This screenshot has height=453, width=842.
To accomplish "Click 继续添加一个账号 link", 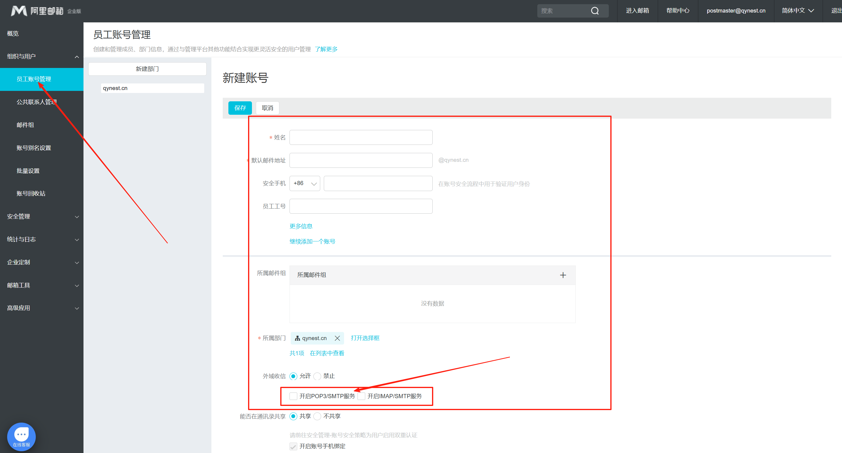I will click(312, 241).
